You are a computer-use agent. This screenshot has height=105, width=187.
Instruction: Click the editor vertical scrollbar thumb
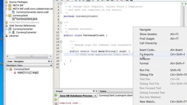point(183,16)
